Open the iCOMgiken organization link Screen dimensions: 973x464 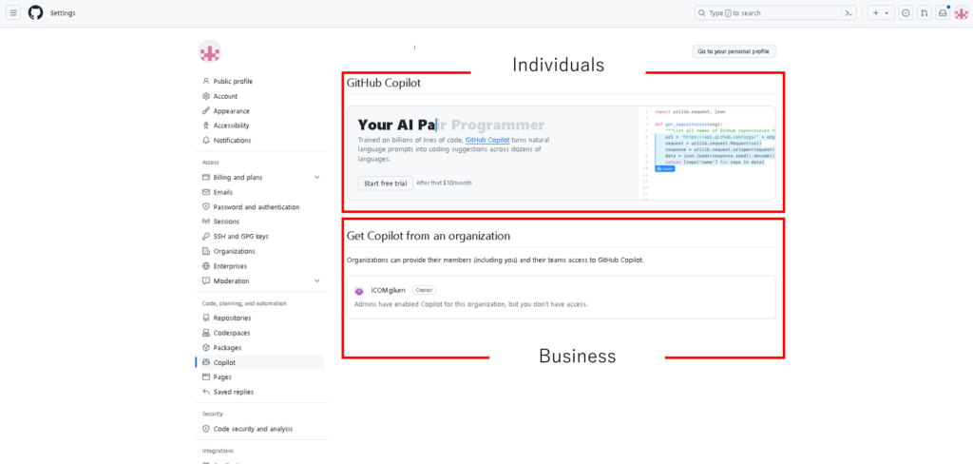coord(388,290)
